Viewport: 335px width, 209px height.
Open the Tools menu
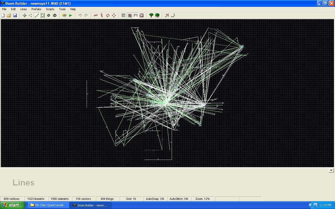[x=62, y=9]
